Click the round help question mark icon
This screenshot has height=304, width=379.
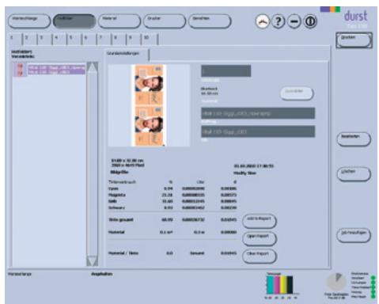tap(278, 21)
